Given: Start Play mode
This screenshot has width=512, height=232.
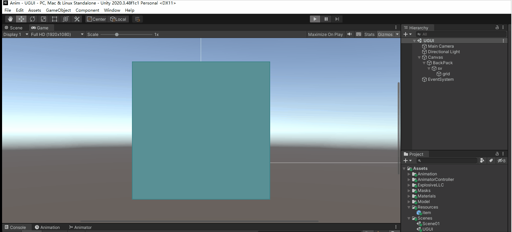Looking at the screenshot, I should 315,19.
